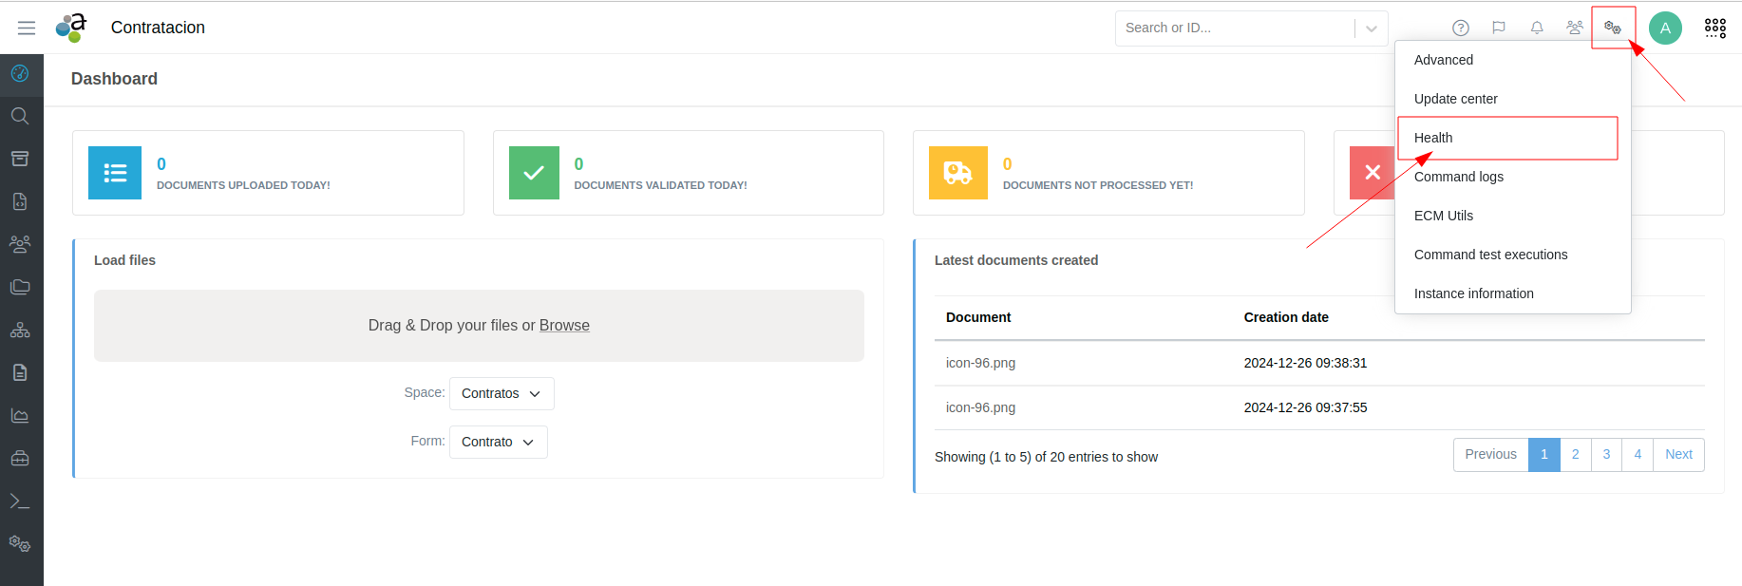Open the folder icon in sidebar
The width and height of the screenshot is (1742, 586).
pyautogui.click(x=20, y=287)
